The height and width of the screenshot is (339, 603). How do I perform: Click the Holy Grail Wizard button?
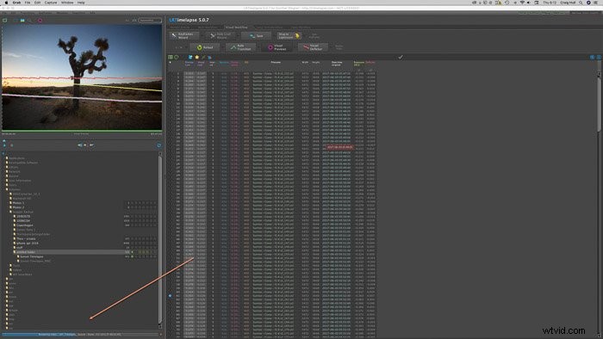pyautogui.click(x=221, y=35)
